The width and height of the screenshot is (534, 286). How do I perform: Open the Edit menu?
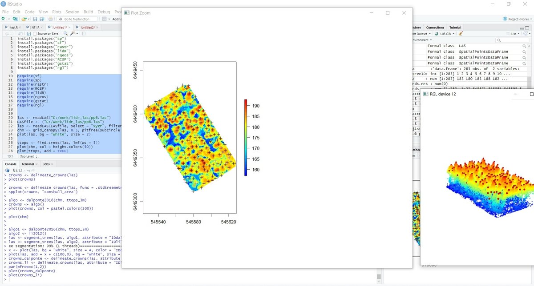tap(16, 12)
